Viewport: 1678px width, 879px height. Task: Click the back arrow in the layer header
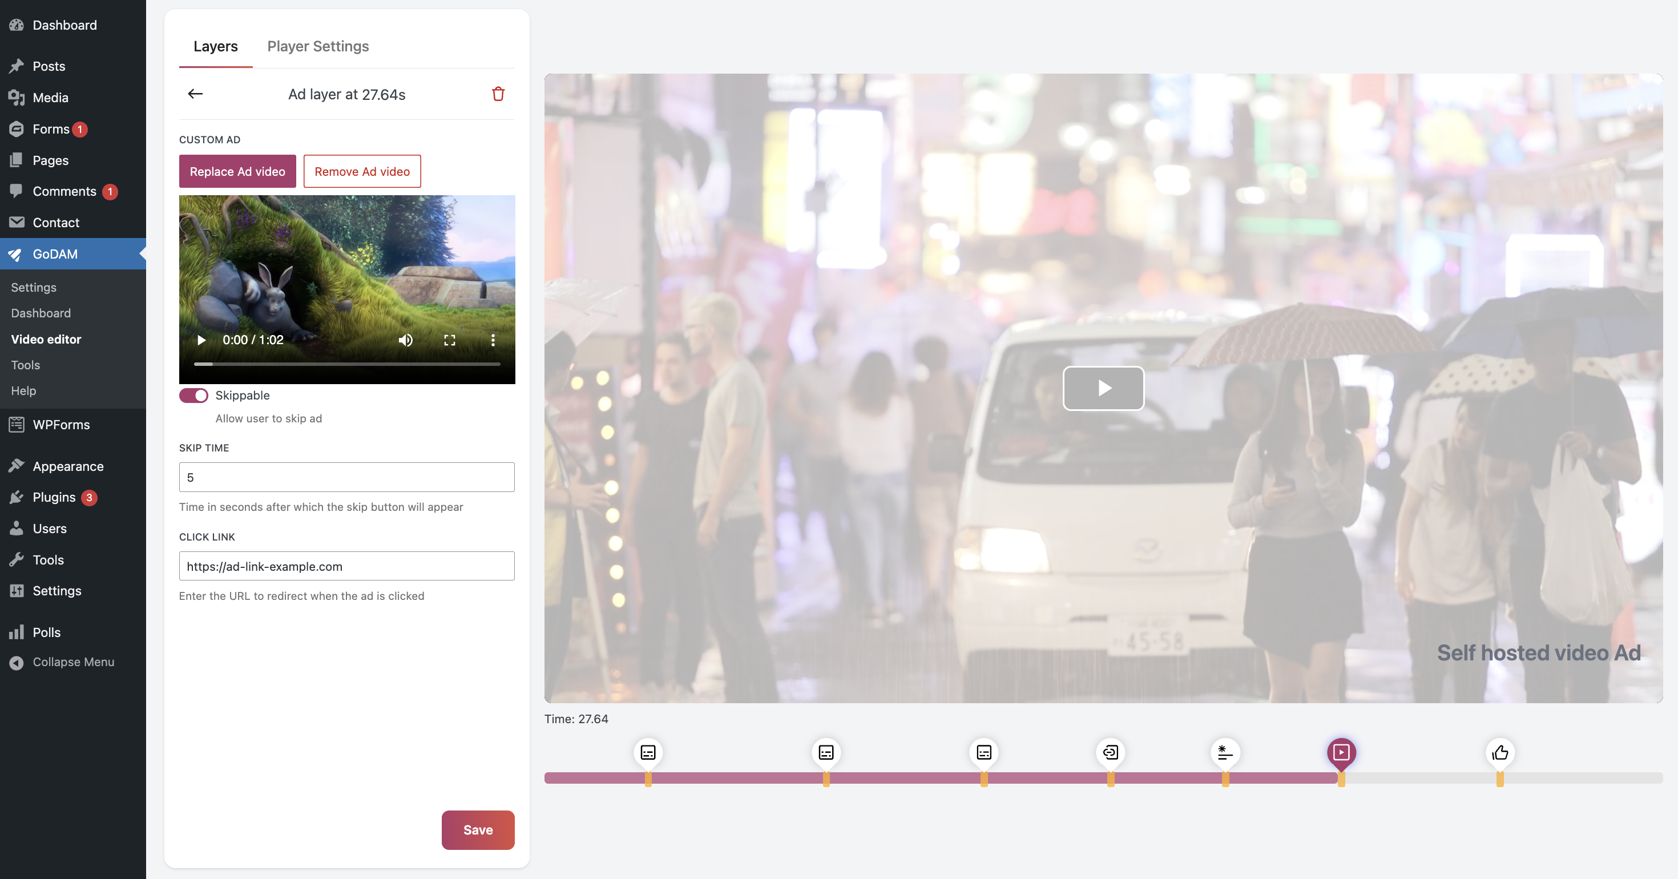click(195, 94)
